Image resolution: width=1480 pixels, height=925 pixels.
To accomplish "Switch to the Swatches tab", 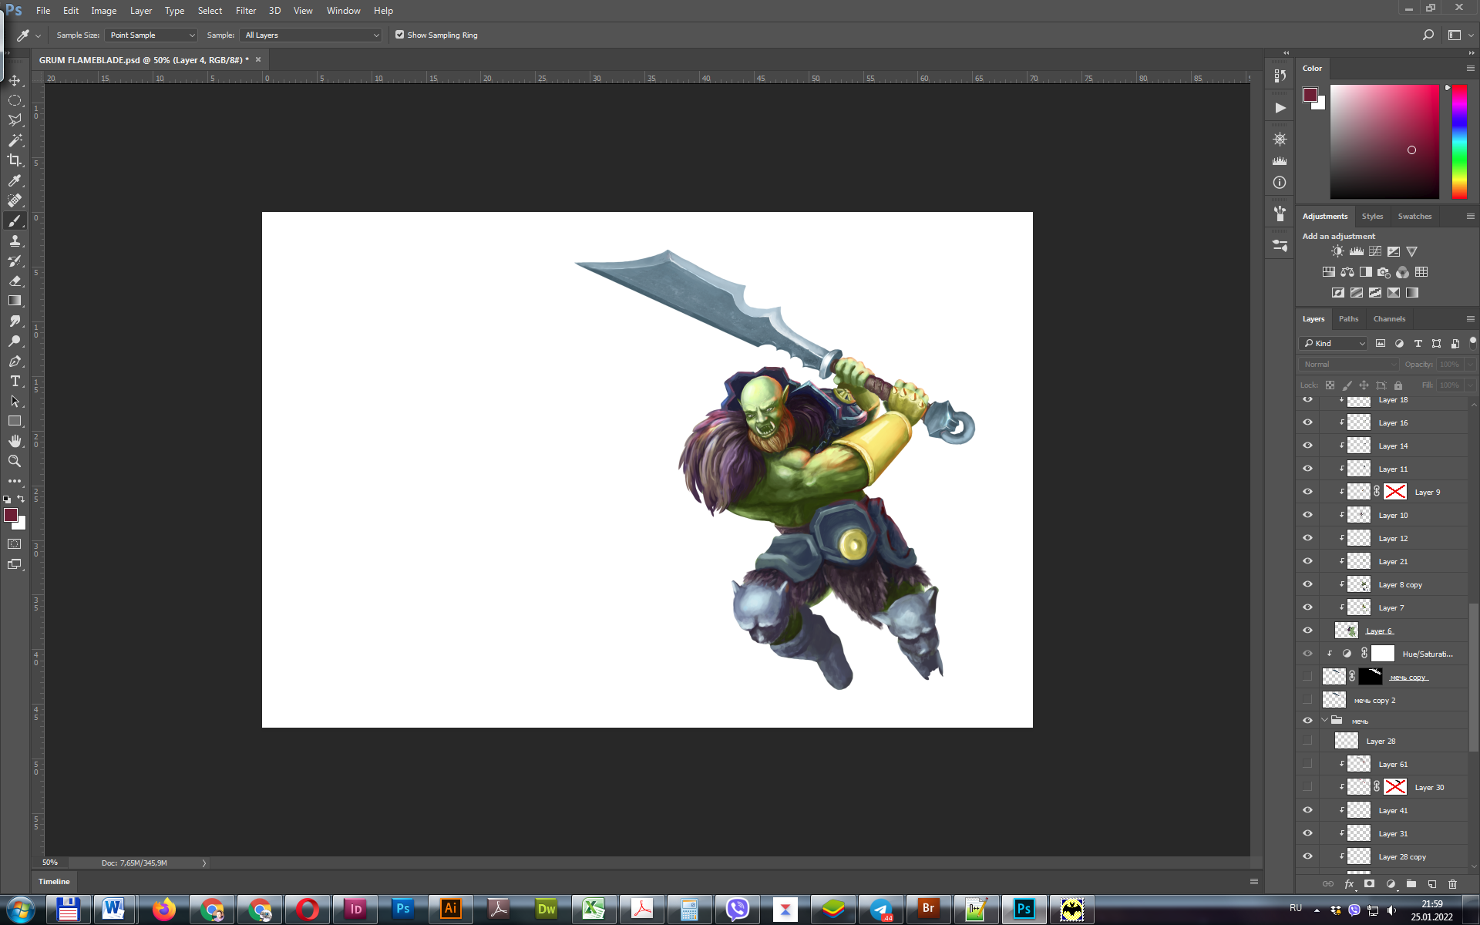I will pyautogui.click(x=1414, y=216).
